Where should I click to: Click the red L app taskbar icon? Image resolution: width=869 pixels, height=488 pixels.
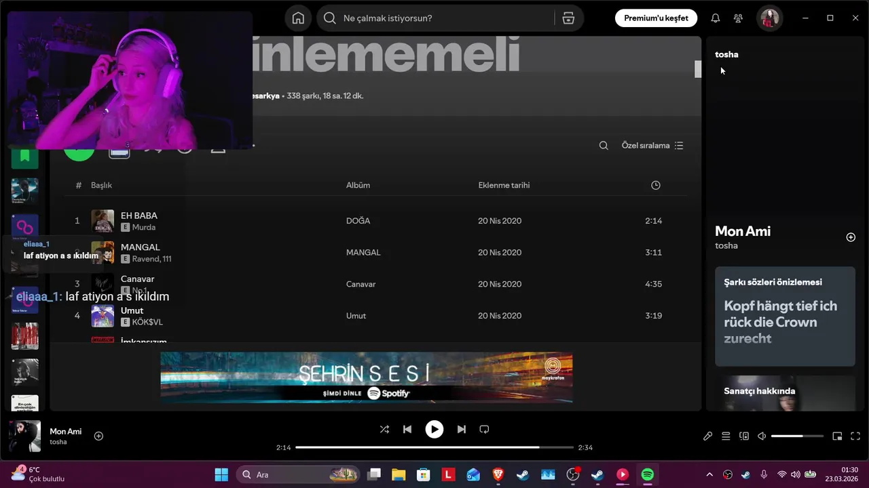[x=448, y=474]
